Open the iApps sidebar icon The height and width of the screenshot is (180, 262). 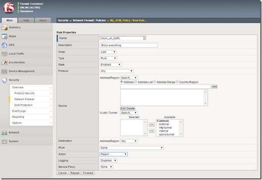(x=5, y=36)
